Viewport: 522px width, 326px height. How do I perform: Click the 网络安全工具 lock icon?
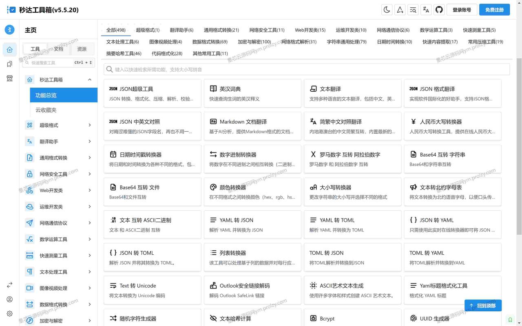coord(29,174)
